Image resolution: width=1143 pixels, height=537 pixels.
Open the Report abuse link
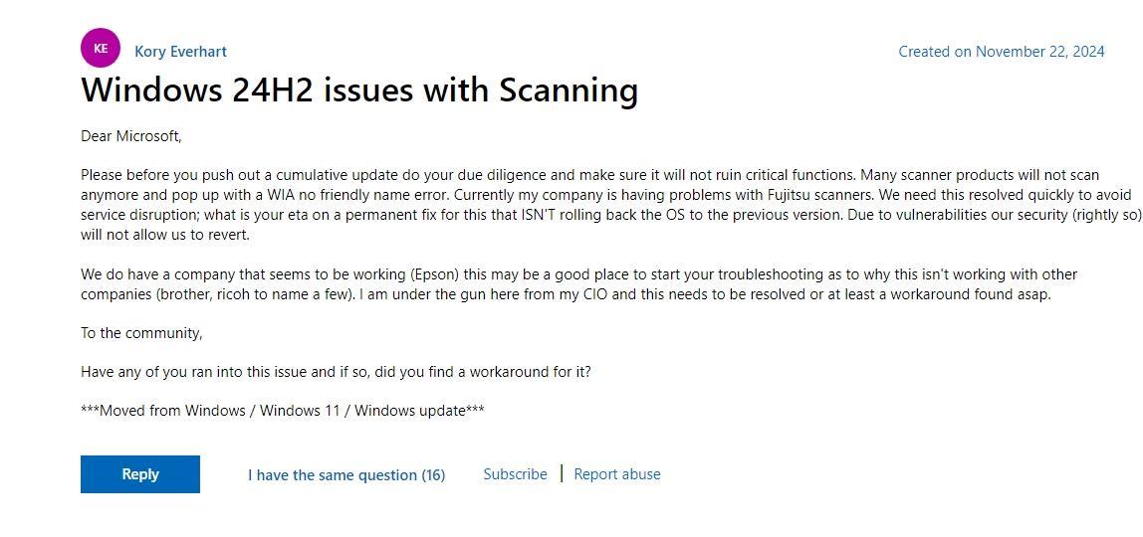617,474
